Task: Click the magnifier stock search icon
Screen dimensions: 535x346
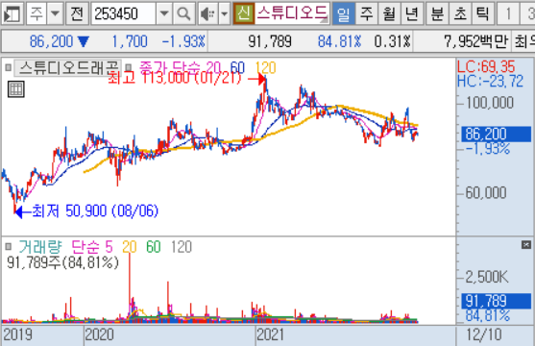Action: point(183,13)
